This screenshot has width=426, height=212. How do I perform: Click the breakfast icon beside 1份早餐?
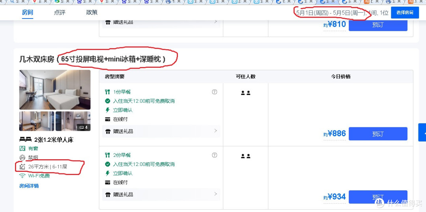108,92
